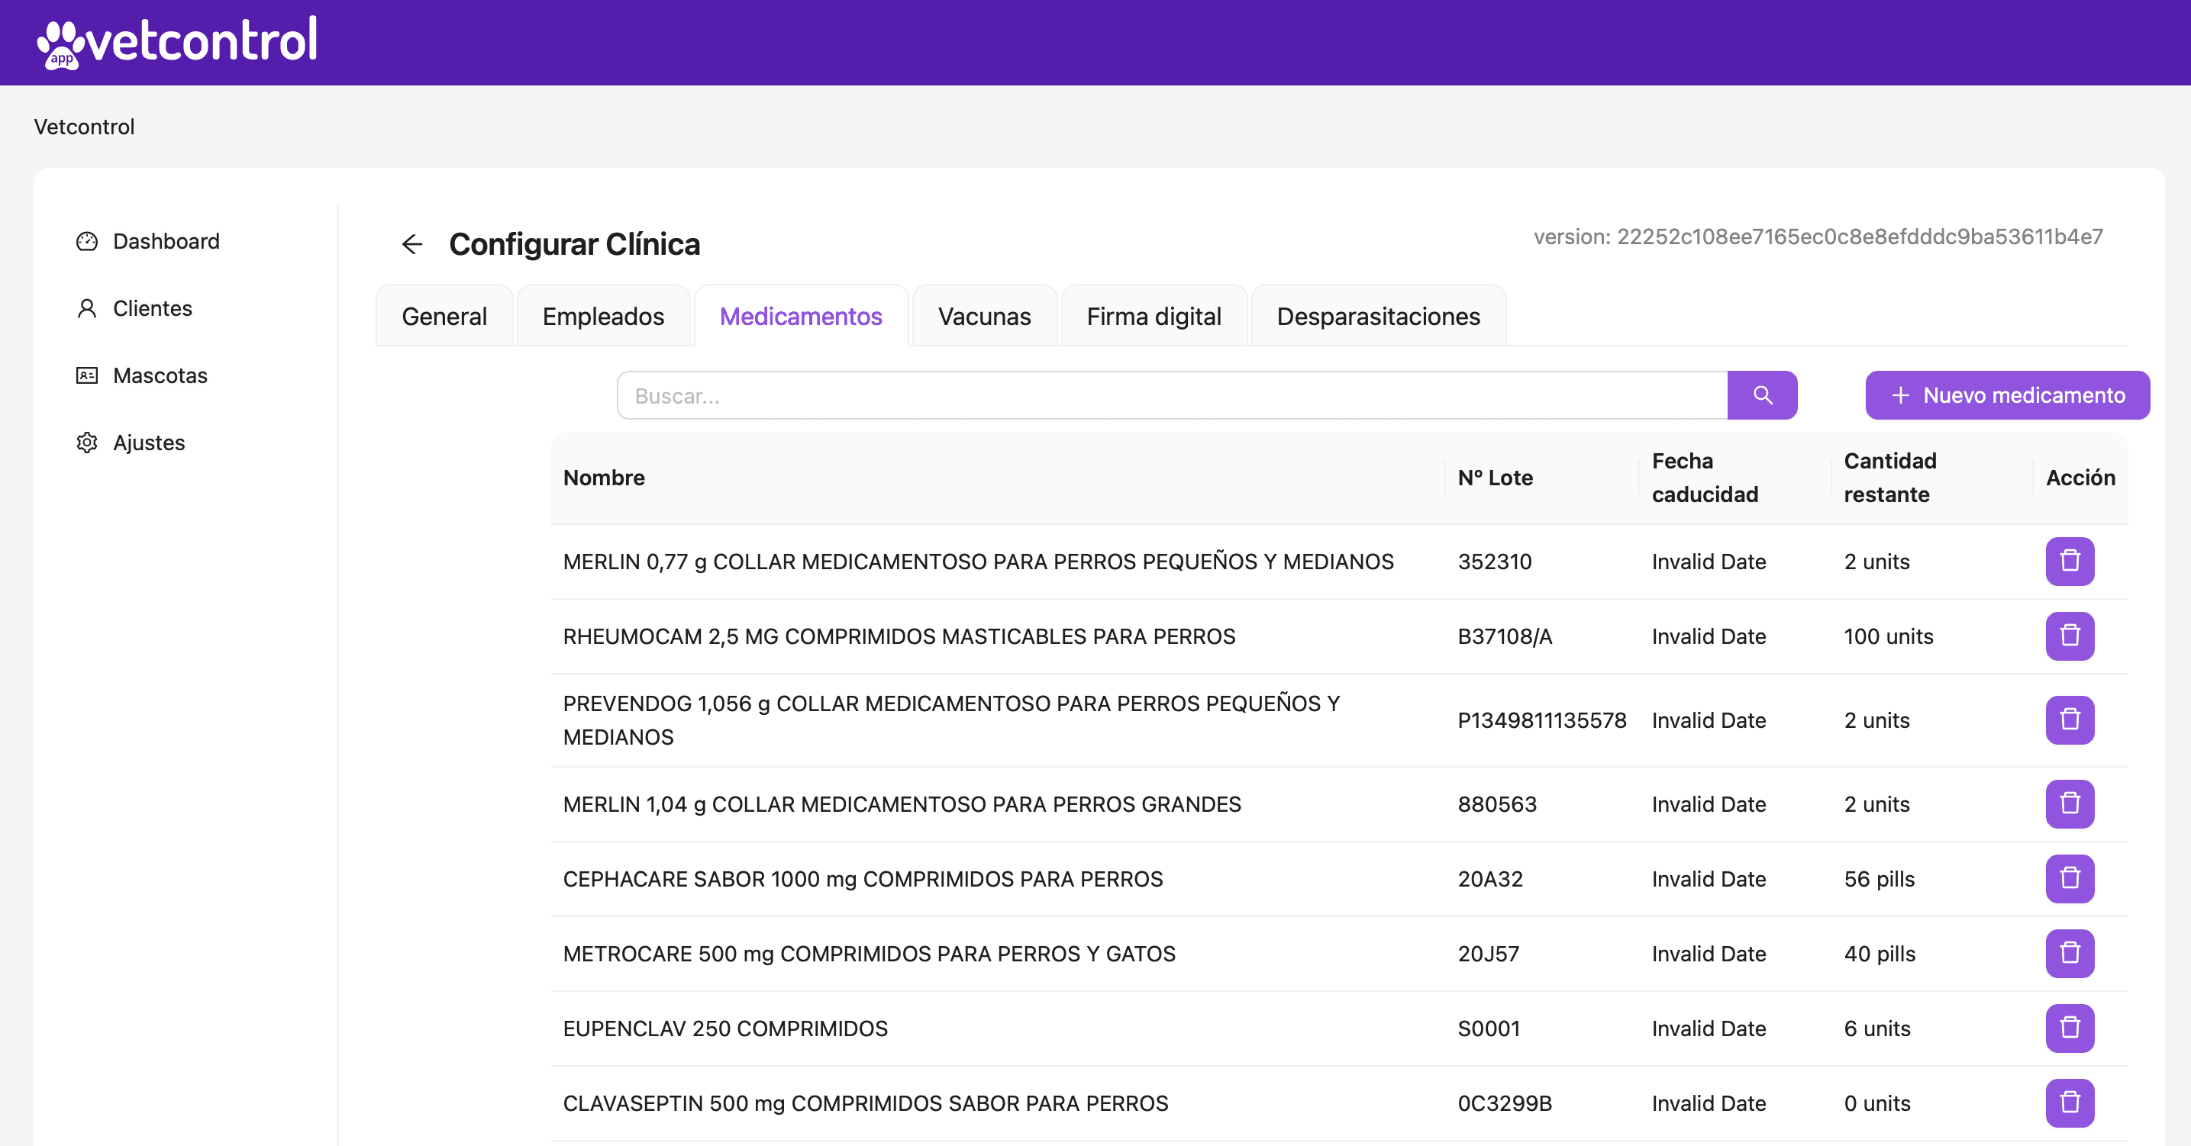Click the 6 units quantity
2191x1146 pixels.
1877,1029
